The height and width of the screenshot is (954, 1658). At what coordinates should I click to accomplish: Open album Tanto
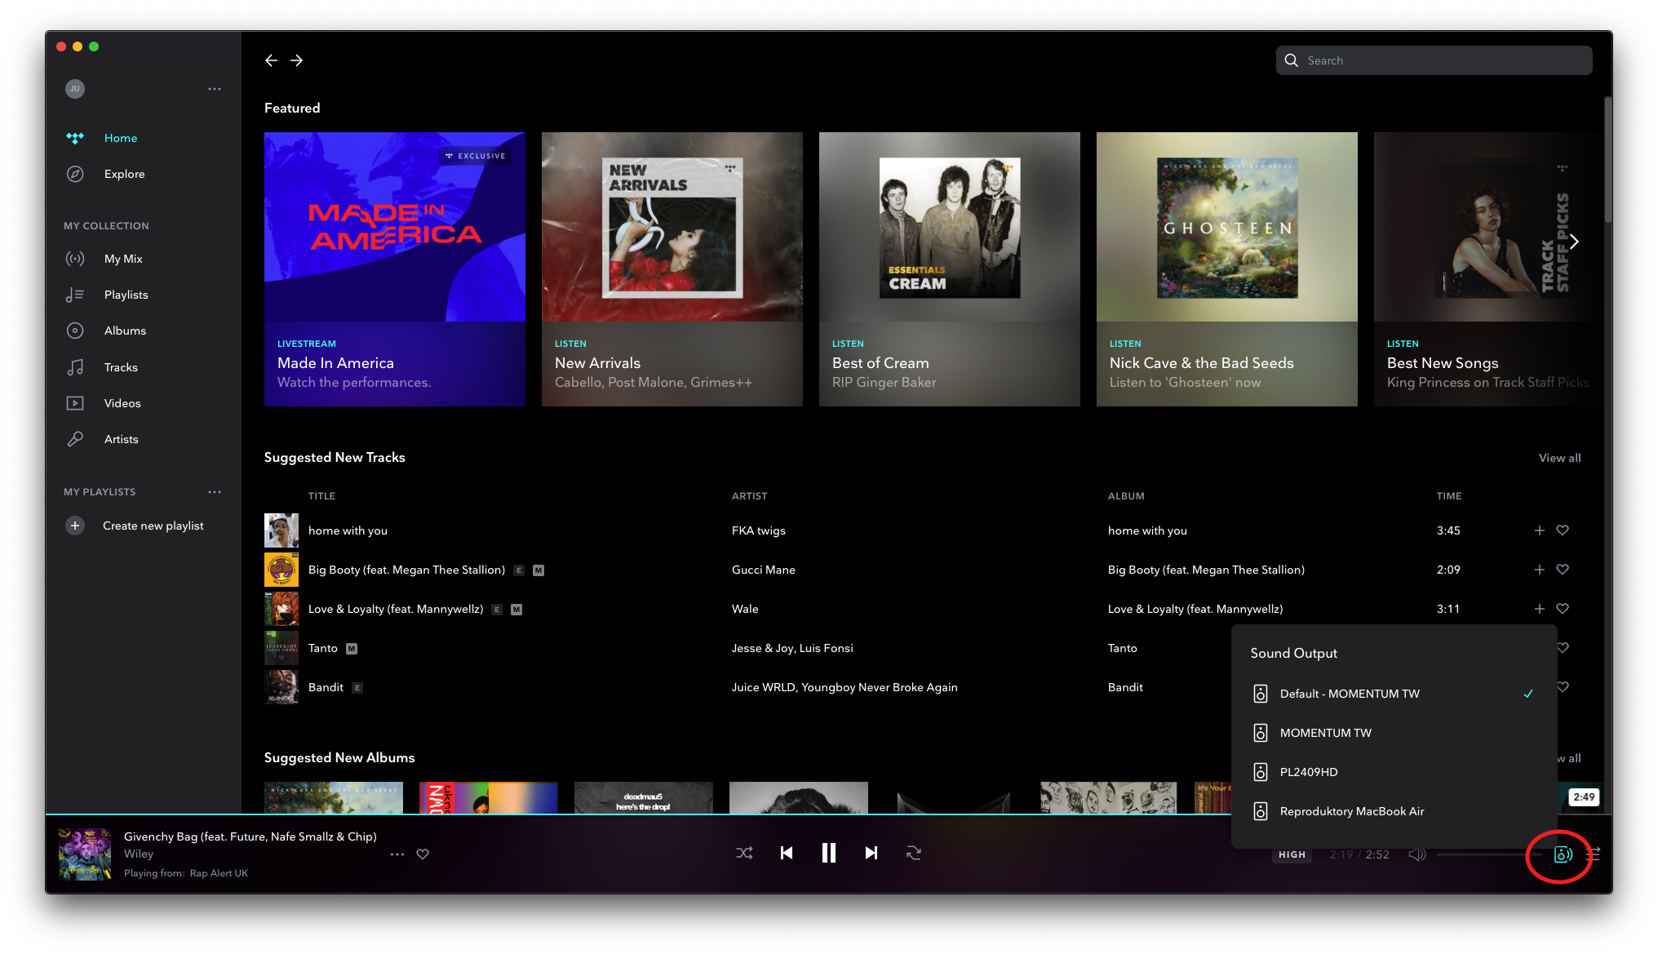[1122, 648]
